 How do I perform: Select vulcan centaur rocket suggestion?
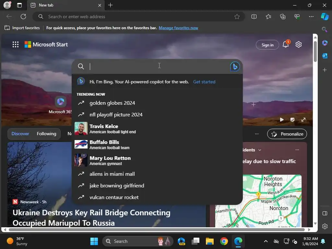157,197
